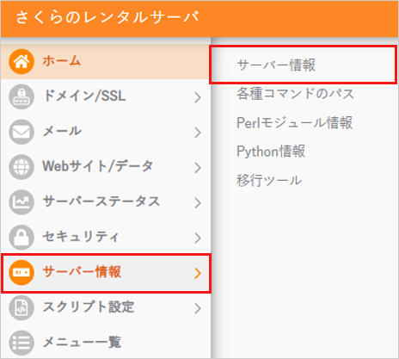Screen dimensions: 399x359
Task: Click the セキュリティ padlock icon
Action: tap(21, 238)
